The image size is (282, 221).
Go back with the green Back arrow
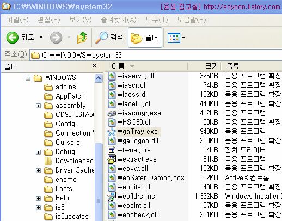12,38
